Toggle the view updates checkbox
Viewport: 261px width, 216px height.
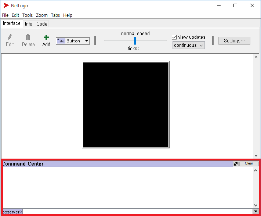pyautogui.click(x=174, y=37)
